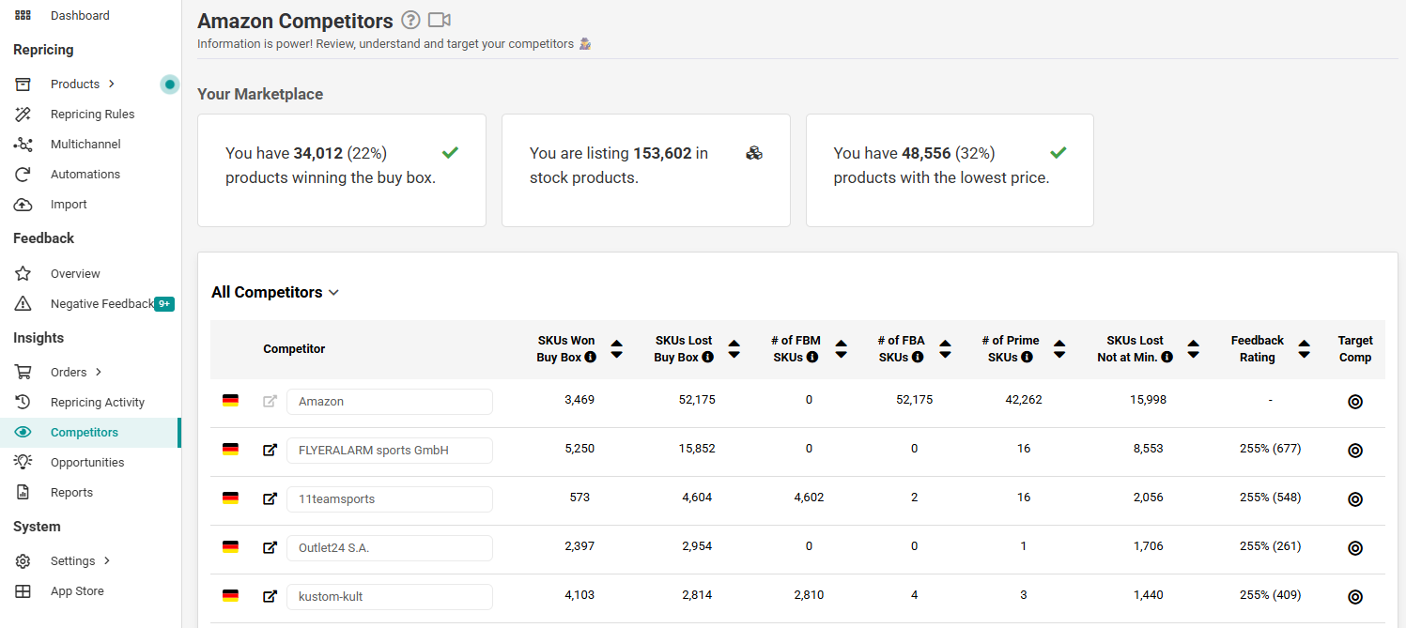Image resolution: width=1406 pixels, height=628 pixels.
Task: Open Repricing Activity menu item
Action: (98, 402)
